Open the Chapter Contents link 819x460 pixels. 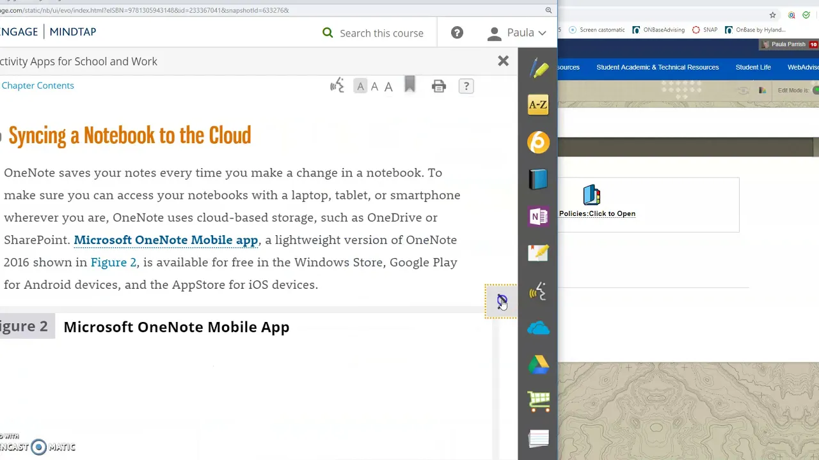37,85
